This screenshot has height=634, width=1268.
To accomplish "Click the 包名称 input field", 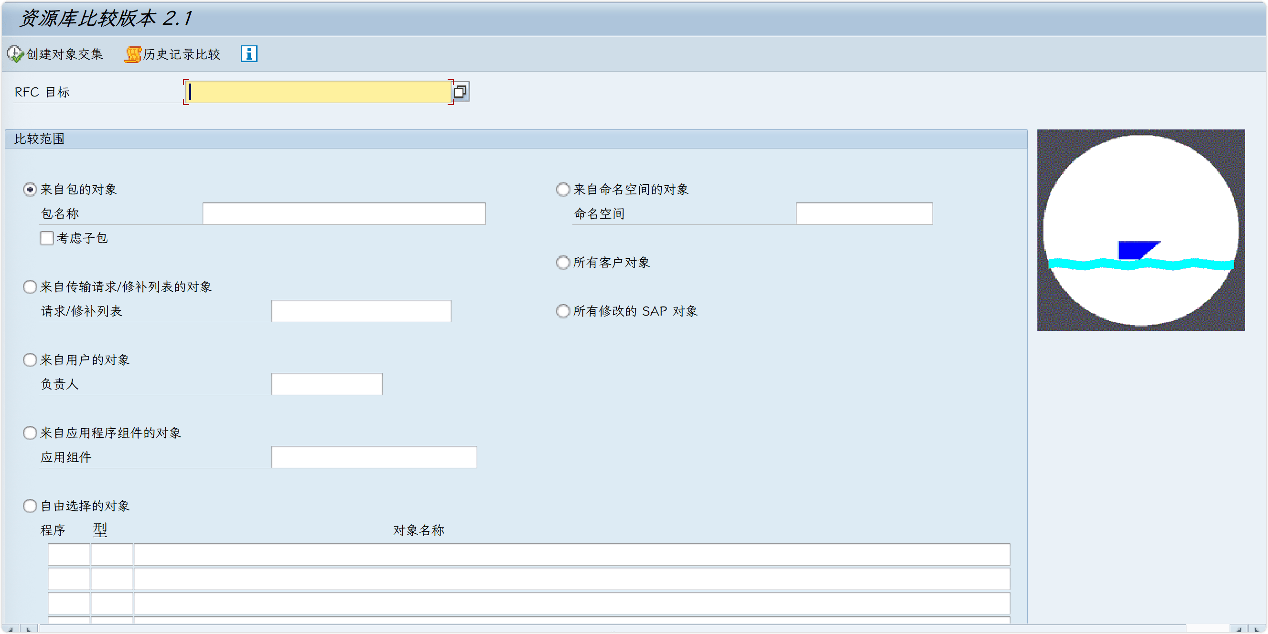I will click(344, 213).
